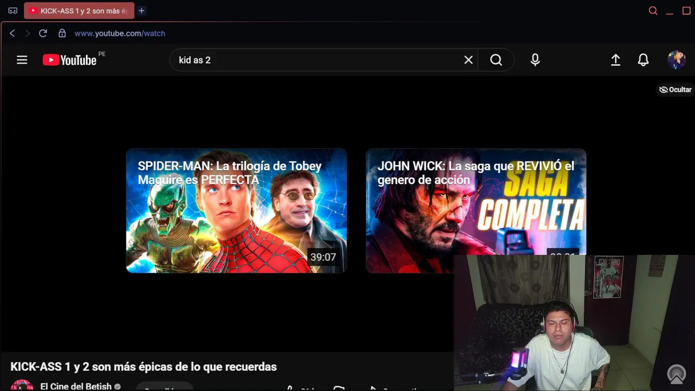Viewport: 695px width, 391px height.
Task: Open the upload/create video button
Action: tap(616, 60)
